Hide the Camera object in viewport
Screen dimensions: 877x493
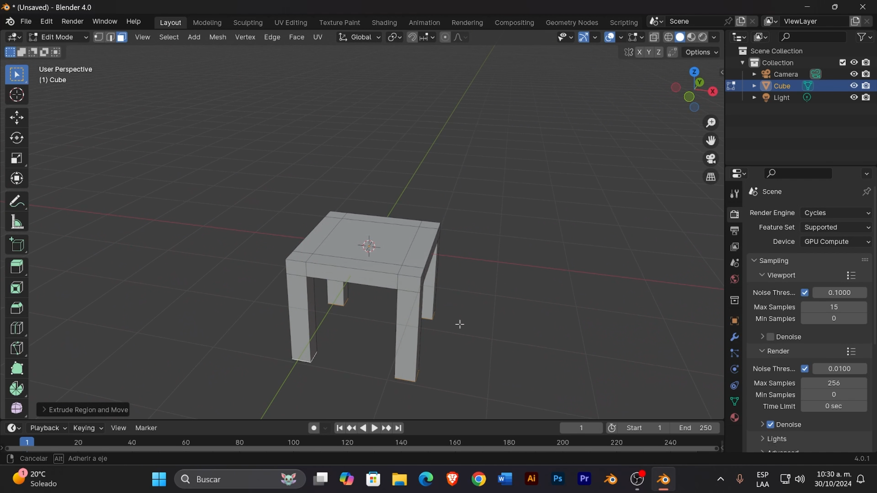tap(854, 74)
